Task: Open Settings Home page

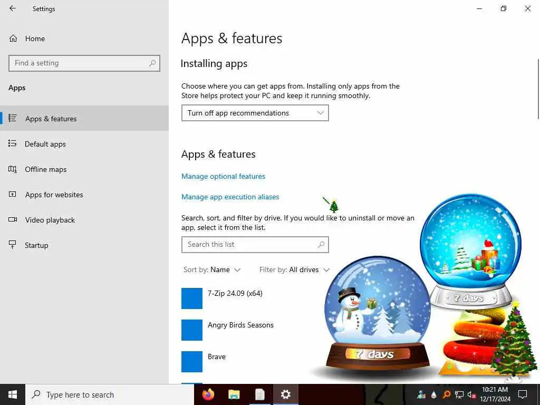Action: pos(84,38)
